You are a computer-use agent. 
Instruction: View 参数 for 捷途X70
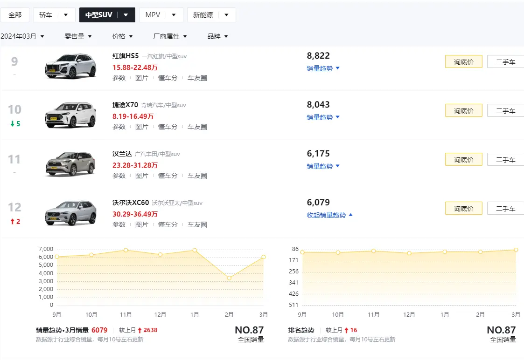click(x=119, y=127)
